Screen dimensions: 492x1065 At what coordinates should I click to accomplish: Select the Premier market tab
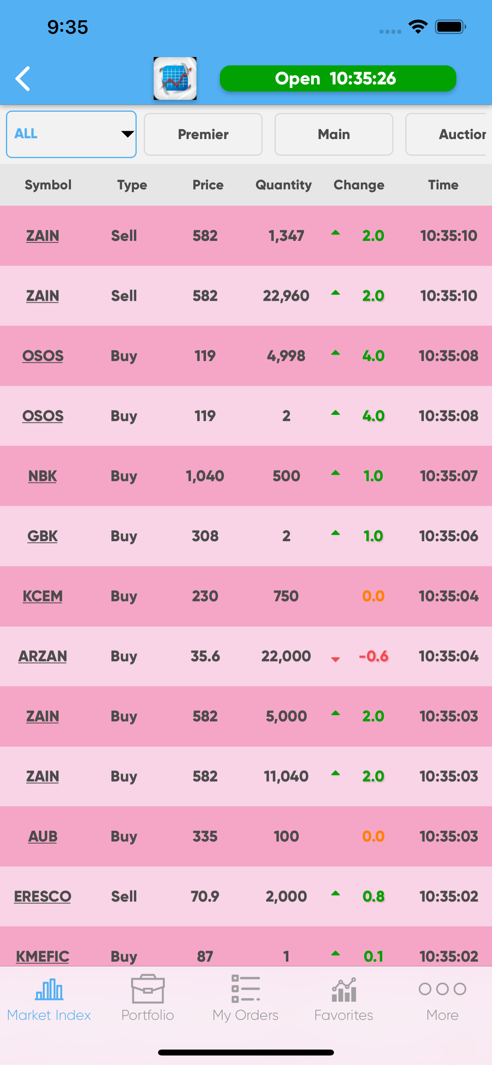203,134
